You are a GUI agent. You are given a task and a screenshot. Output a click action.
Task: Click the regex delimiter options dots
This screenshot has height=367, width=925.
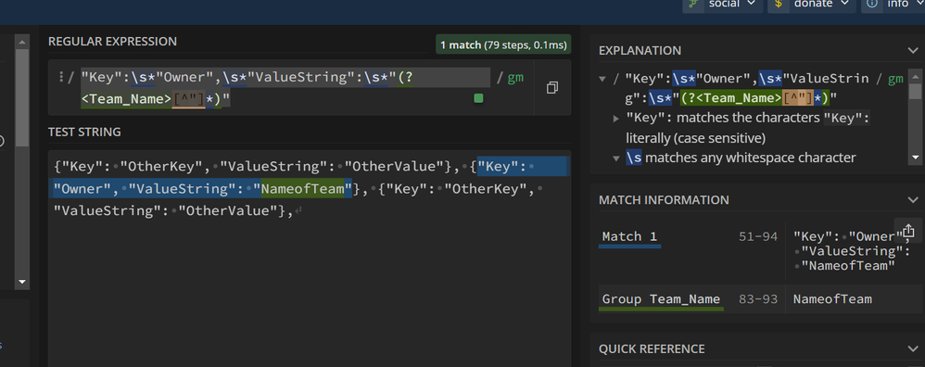[61, 77]
